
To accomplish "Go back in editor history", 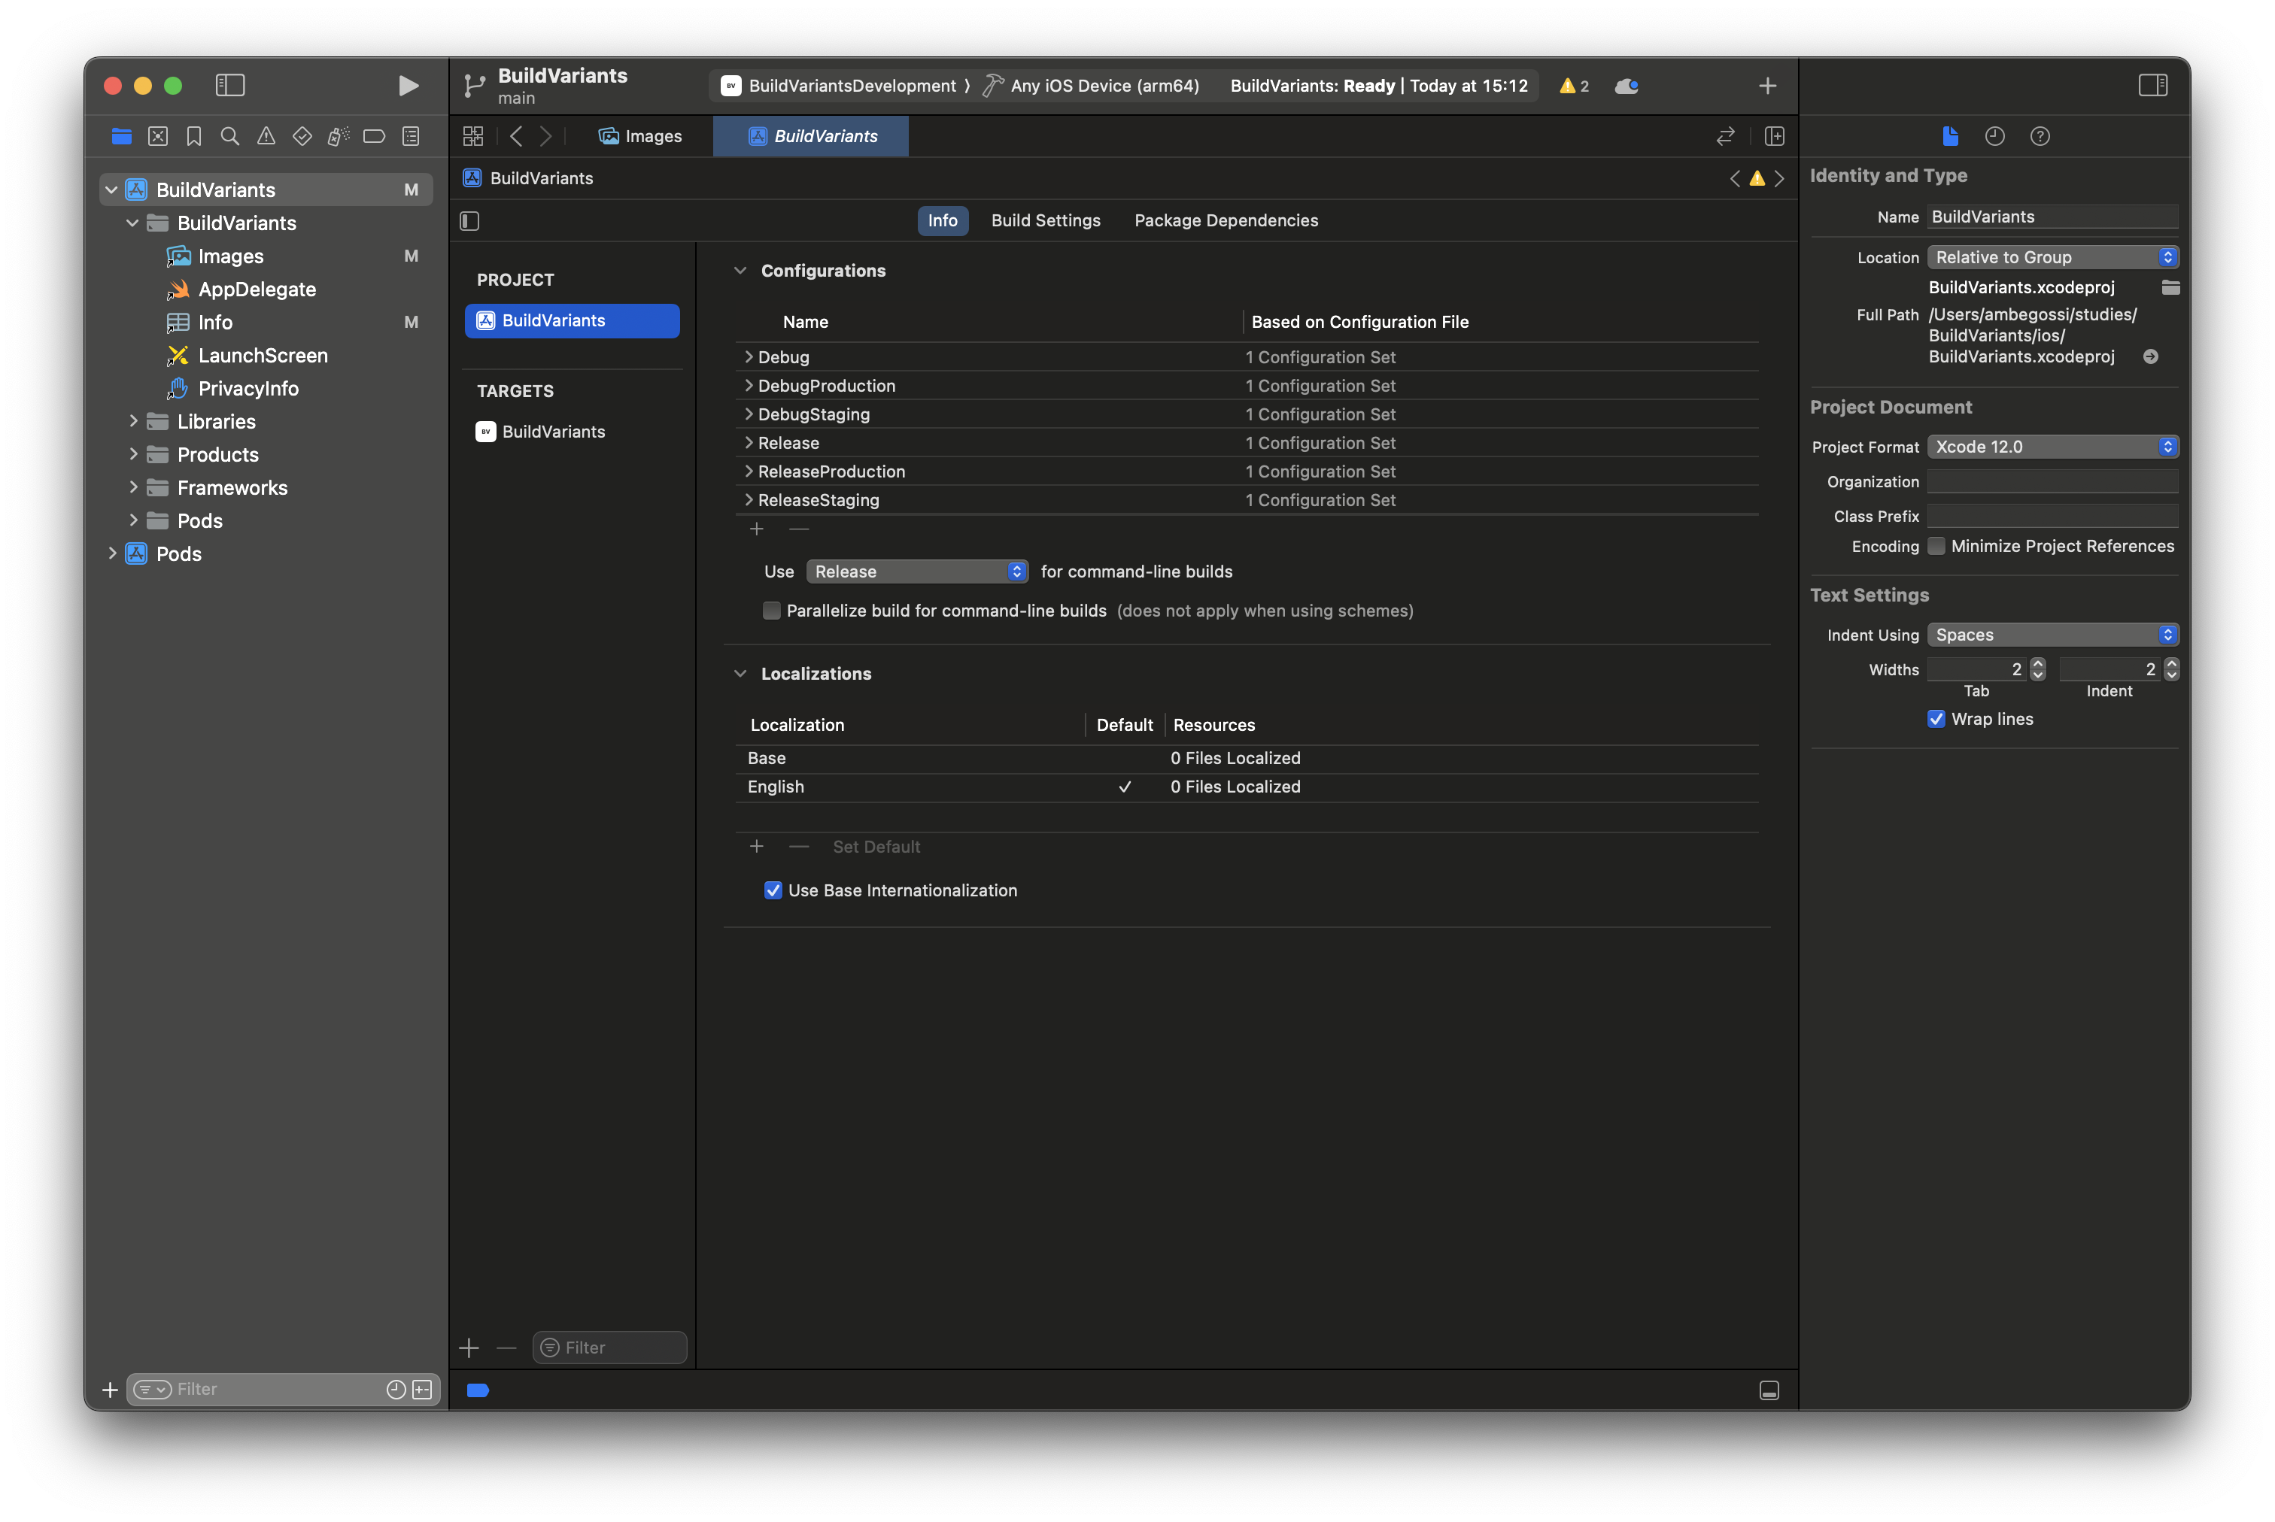I will tap(517, 137).
